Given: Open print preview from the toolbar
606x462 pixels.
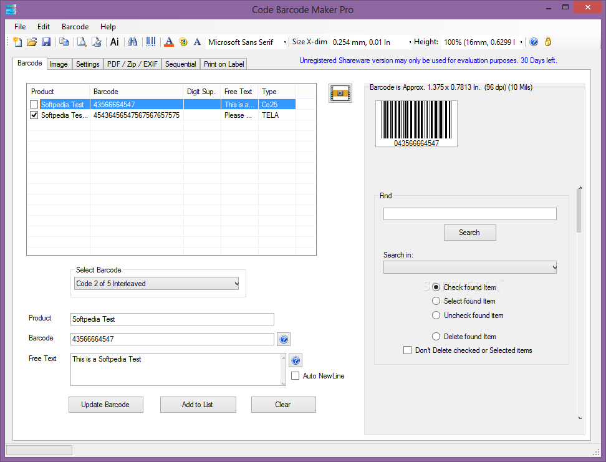Looking at the screenshot, I should coord(81,42).
